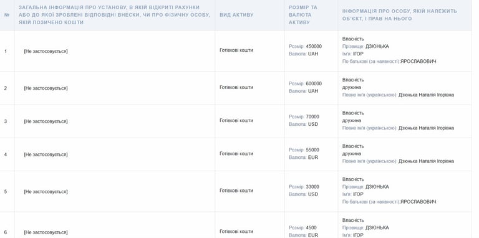Click the № column header
479x238 pixels.
pyautogui.click(x=7, y=15)
